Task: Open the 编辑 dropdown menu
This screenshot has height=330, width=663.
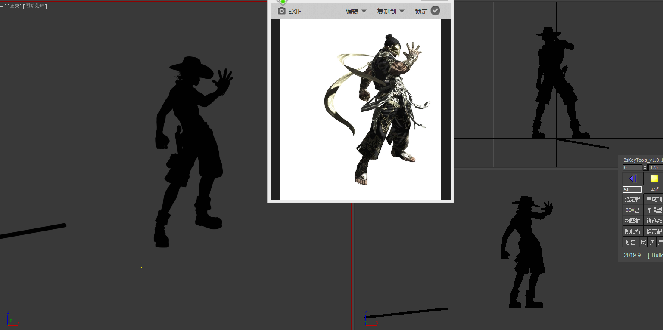Action: 354,11
